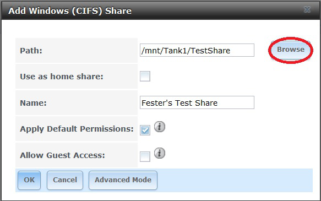Switch to Advanced Mode
The image size is (321, 201).
pos(123,180)
